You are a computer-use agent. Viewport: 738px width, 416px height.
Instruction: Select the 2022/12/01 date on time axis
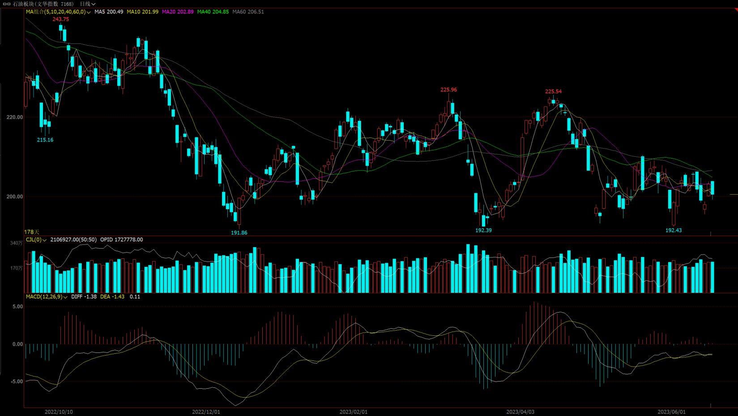pos(206,412)
